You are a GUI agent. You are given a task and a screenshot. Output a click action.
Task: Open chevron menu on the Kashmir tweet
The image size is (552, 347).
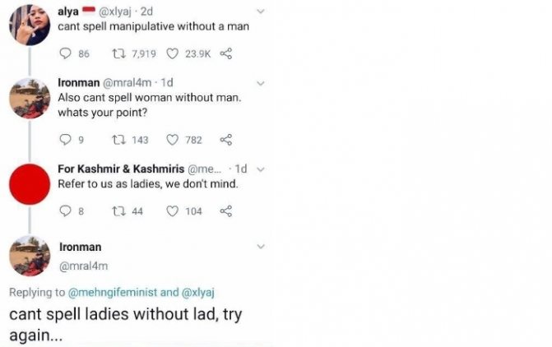(x=261, y=169)
